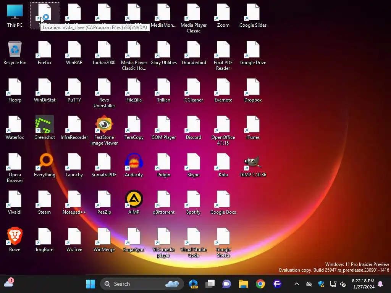Viewport: 391px width, 293px height.
Task: Select the Recycle Bin icon
Action: point(15,53)
